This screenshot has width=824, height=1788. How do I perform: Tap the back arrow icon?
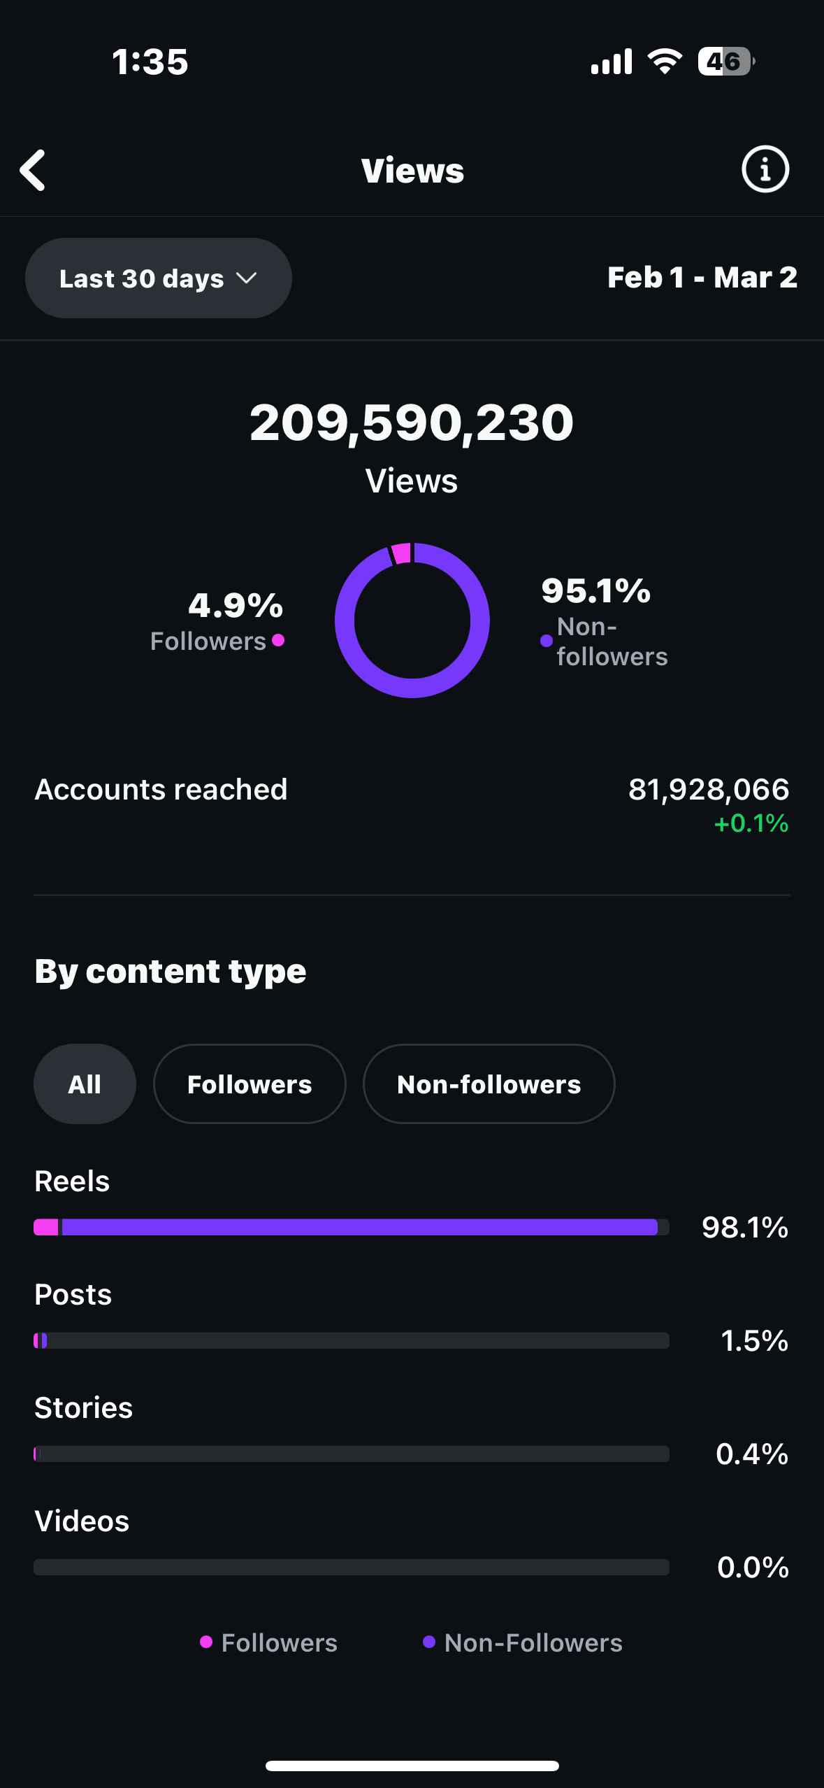click(33, 170)
